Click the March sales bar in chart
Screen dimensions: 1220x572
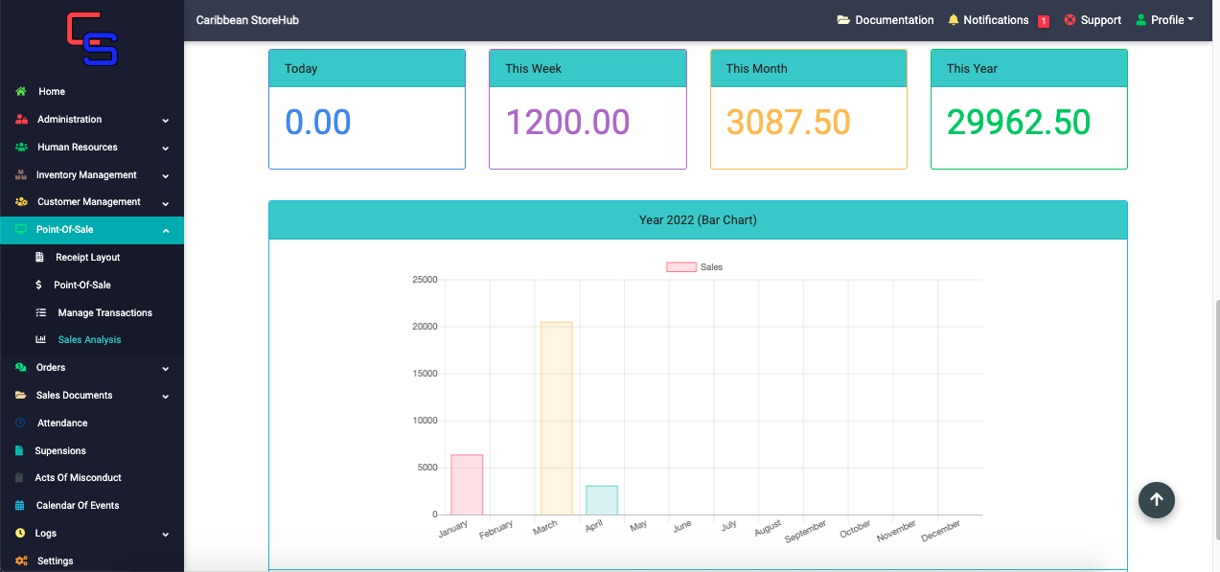point(557,419)
